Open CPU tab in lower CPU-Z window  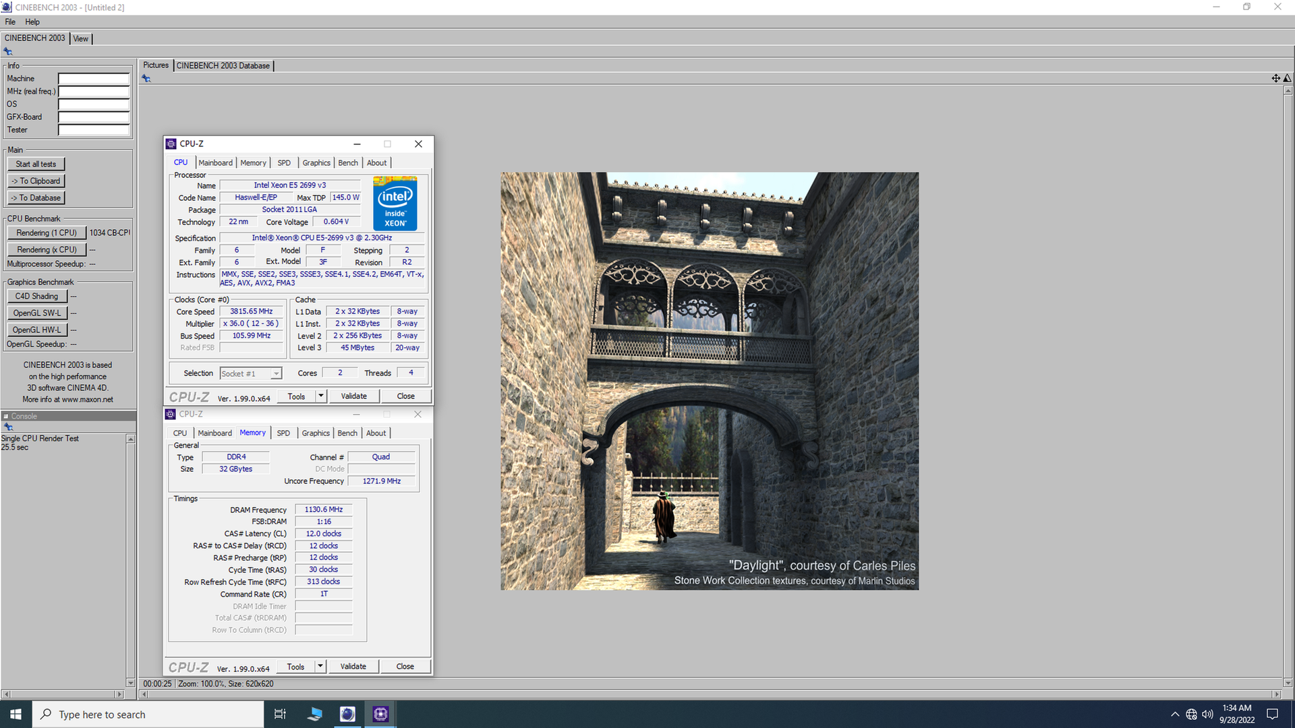tap(180, 433)
